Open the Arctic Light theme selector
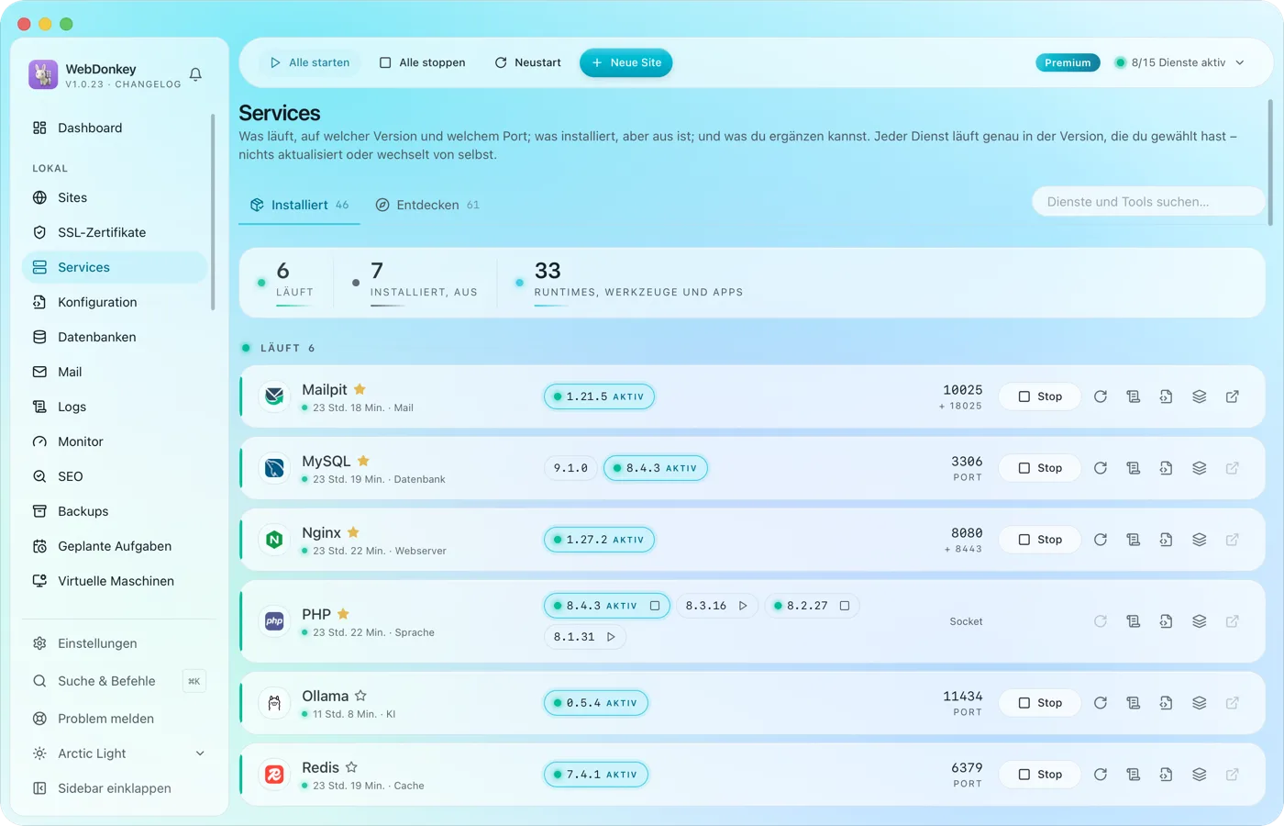Image resolution: width=1284 pixels, height=826 pixels. (x=118, y=753)
